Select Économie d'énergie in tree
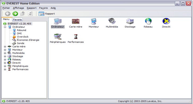 tap(28, 40)
